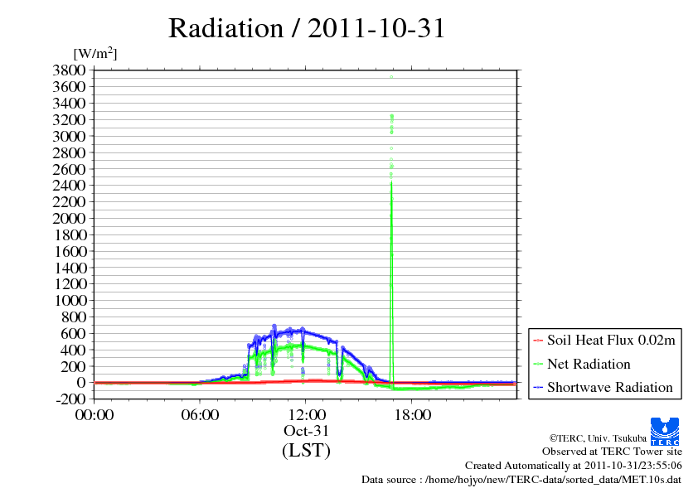
Task: Click the topmost green outlier point near 3700
Action: (391, 77)
